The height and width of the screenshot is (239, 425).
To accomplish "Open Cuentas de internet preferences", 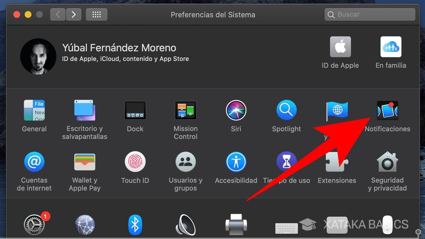I will [x=34, y=162].
